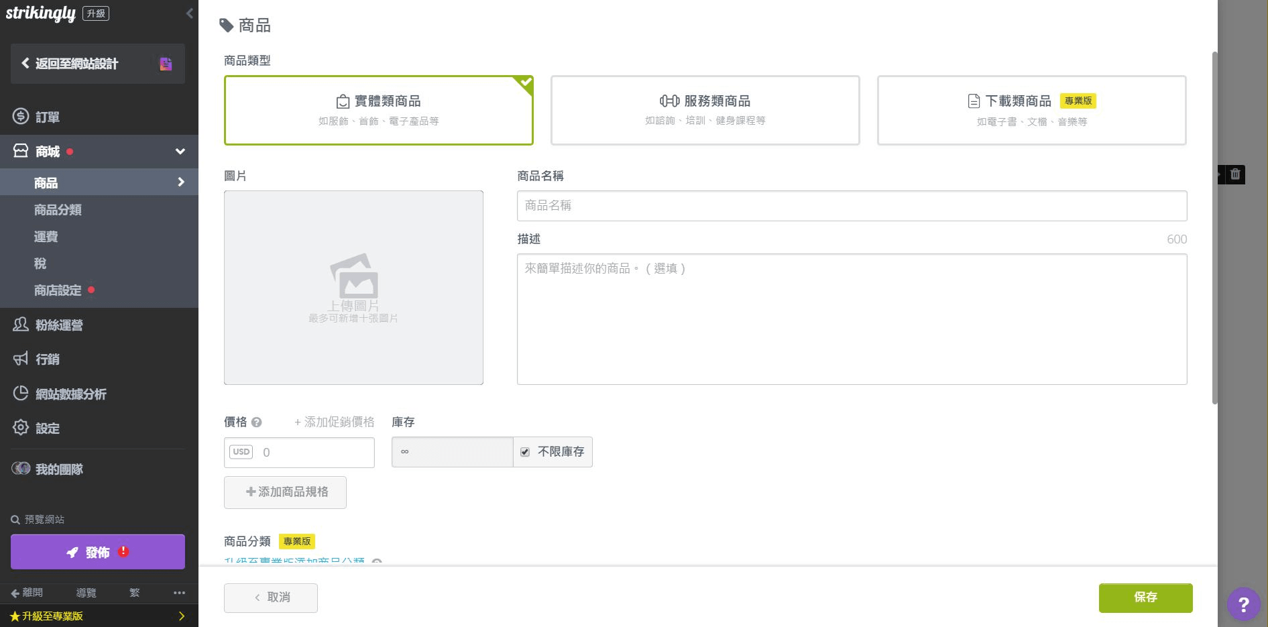
Task: View 網站數據分析 site analytics
Action: (x=70, y=394)
